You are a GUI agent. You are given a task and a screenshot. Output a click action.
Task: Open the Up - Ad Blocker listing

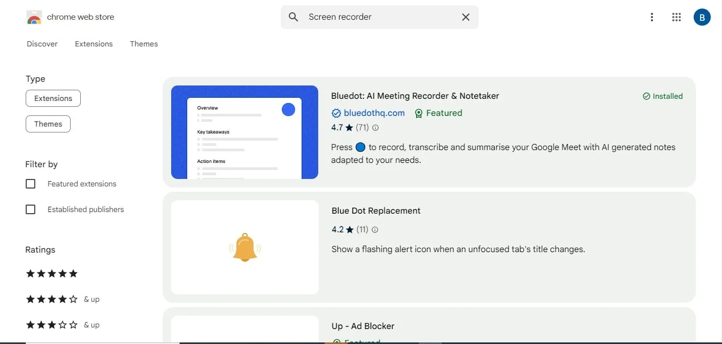point(363,326)
